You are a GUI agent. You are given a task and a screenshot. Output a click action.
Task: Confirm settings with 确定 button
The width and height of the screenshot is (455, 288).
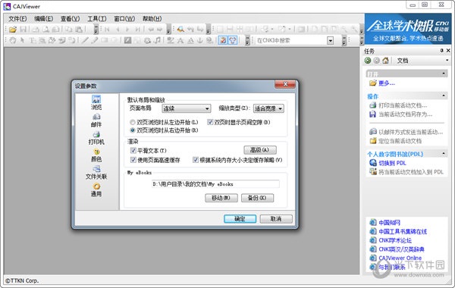[x=240, y=219]
